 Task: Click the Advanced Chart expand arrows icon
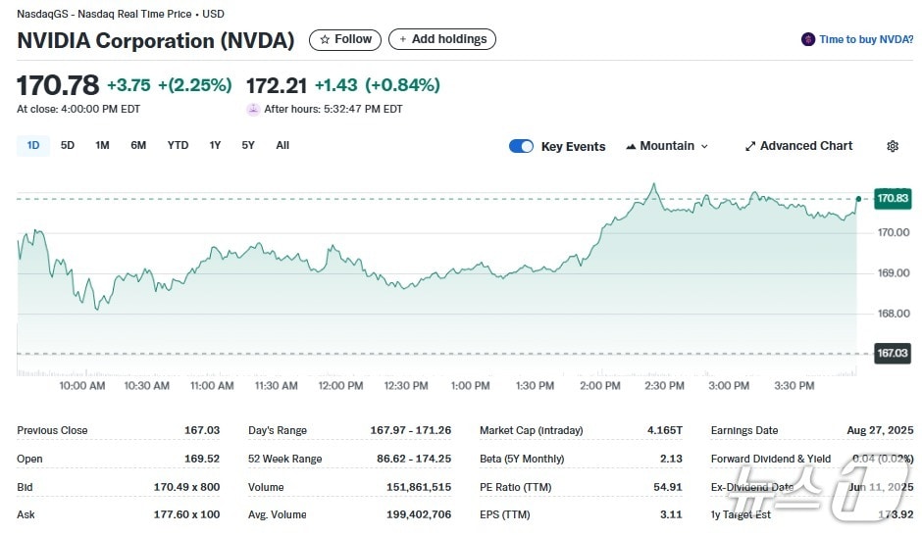coord(750,146)
